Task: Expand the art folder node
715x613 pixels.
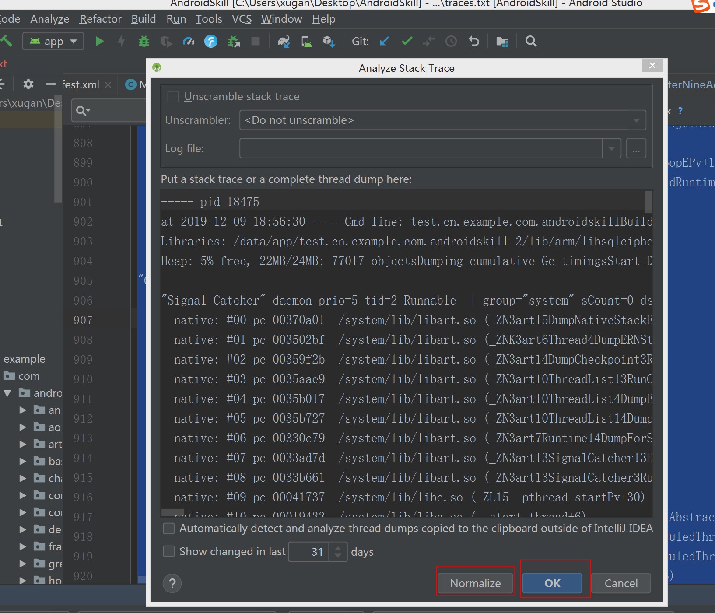Action: [23, 445]
